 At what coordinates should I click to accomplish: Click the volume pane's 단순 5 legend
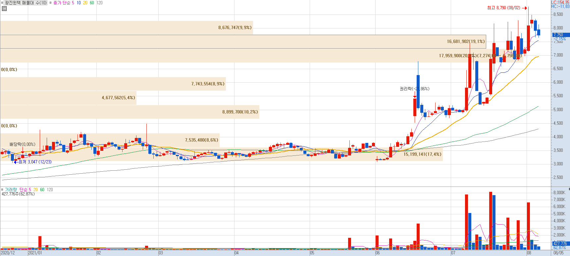(x=25, y=190)
